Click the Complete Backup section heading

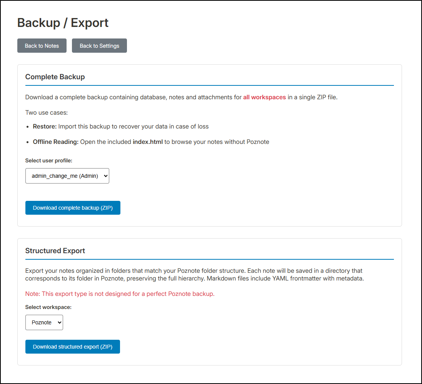coord(55,77)
